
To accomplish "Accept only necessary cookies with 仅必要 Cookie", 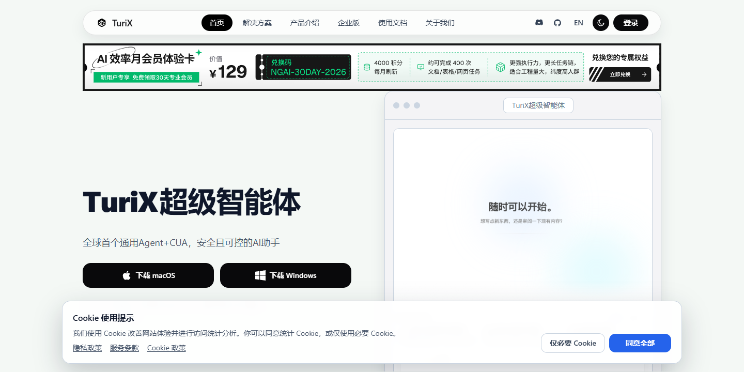I will [573, 343].
